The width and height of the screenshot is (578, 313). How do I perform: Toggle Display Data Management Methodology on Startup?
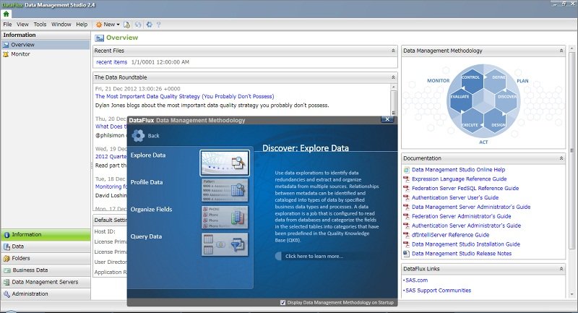pos(282,302)
